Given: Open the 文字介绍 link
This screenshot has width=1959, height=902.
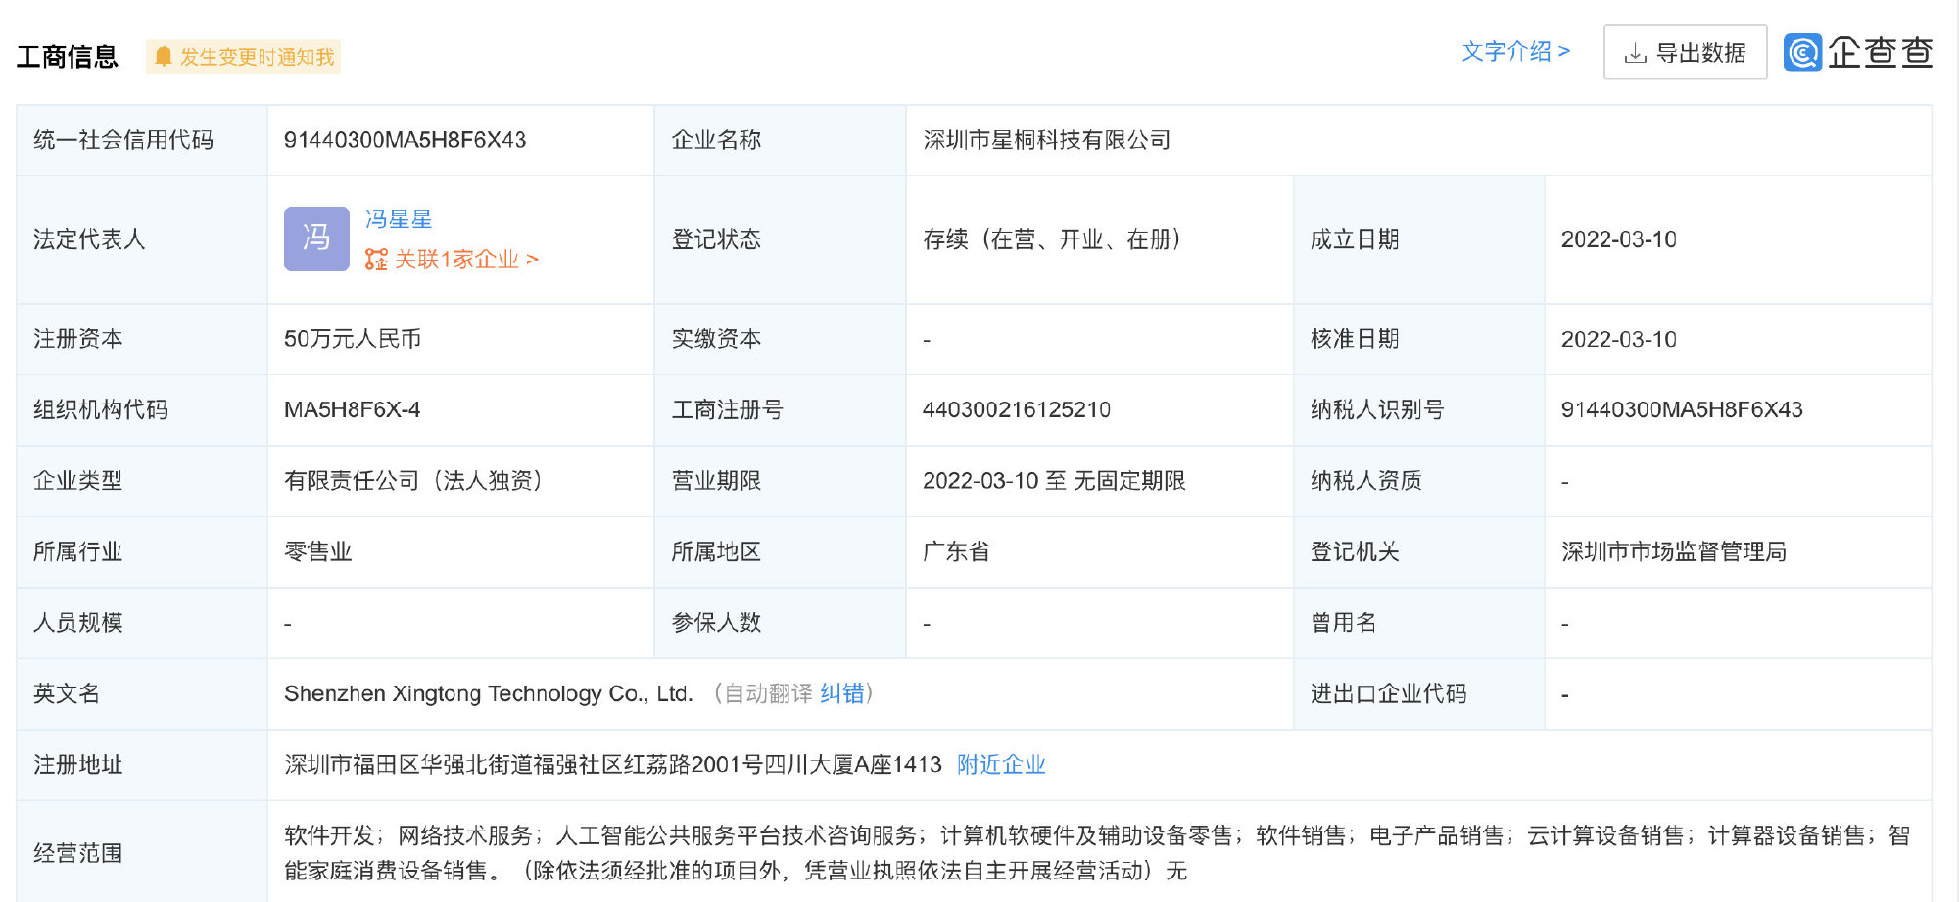Looking at the screenshot, I should click(x=1514, y=51).
